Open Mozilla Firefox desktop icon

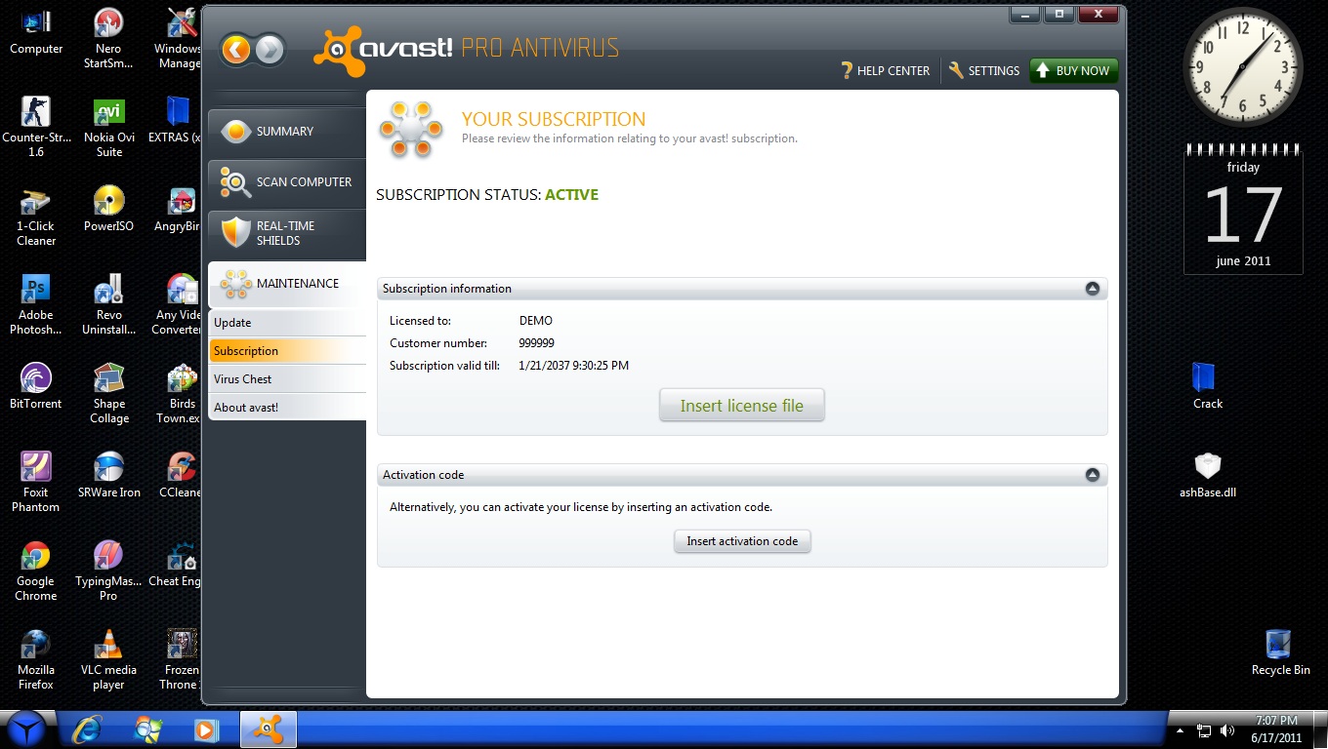point(36,659)
